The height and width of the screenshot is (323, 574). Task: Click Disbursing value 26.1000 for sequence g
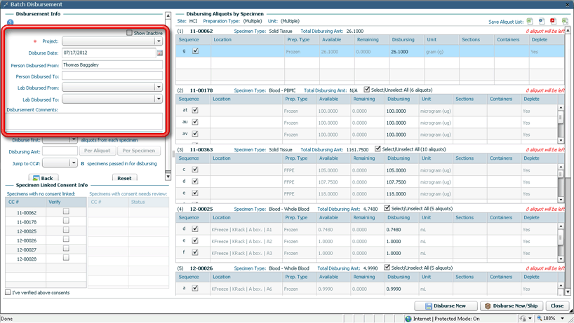pyautogui.click(x=399, y=52)
